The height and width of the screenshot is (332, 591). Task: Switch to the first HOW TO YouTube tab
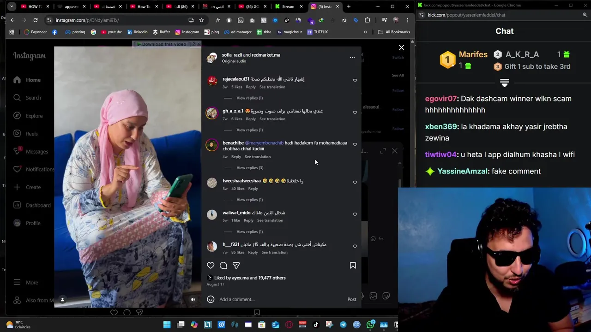pyautogui.click(x=35, y=6)
